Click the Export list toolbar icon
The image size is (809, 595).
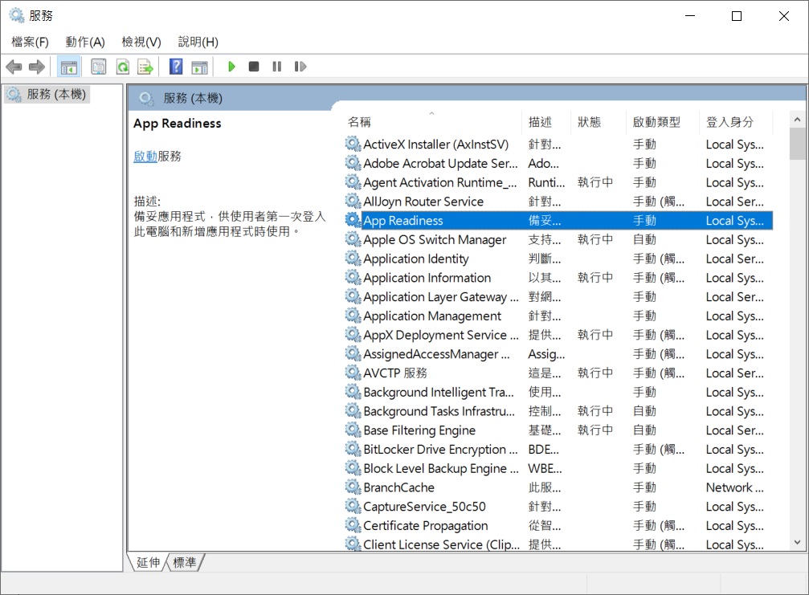145,67
